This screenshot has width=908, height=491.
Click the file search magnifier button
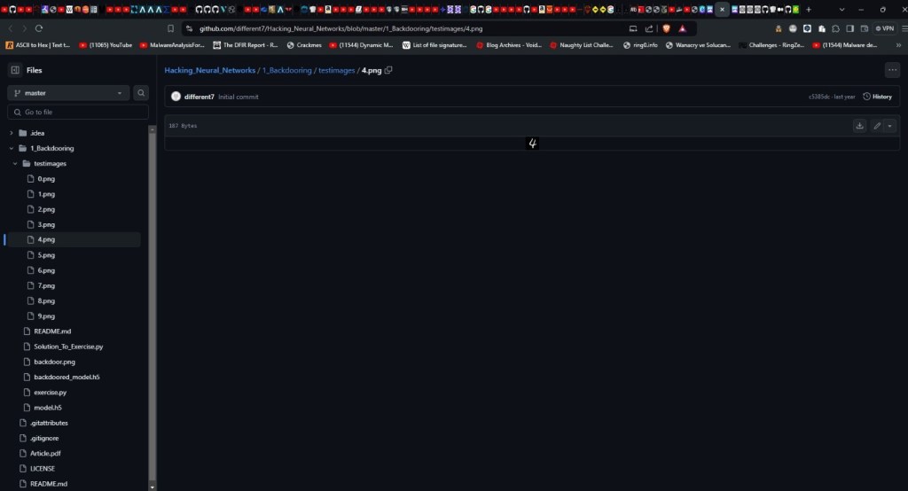(x=141, y=93)
